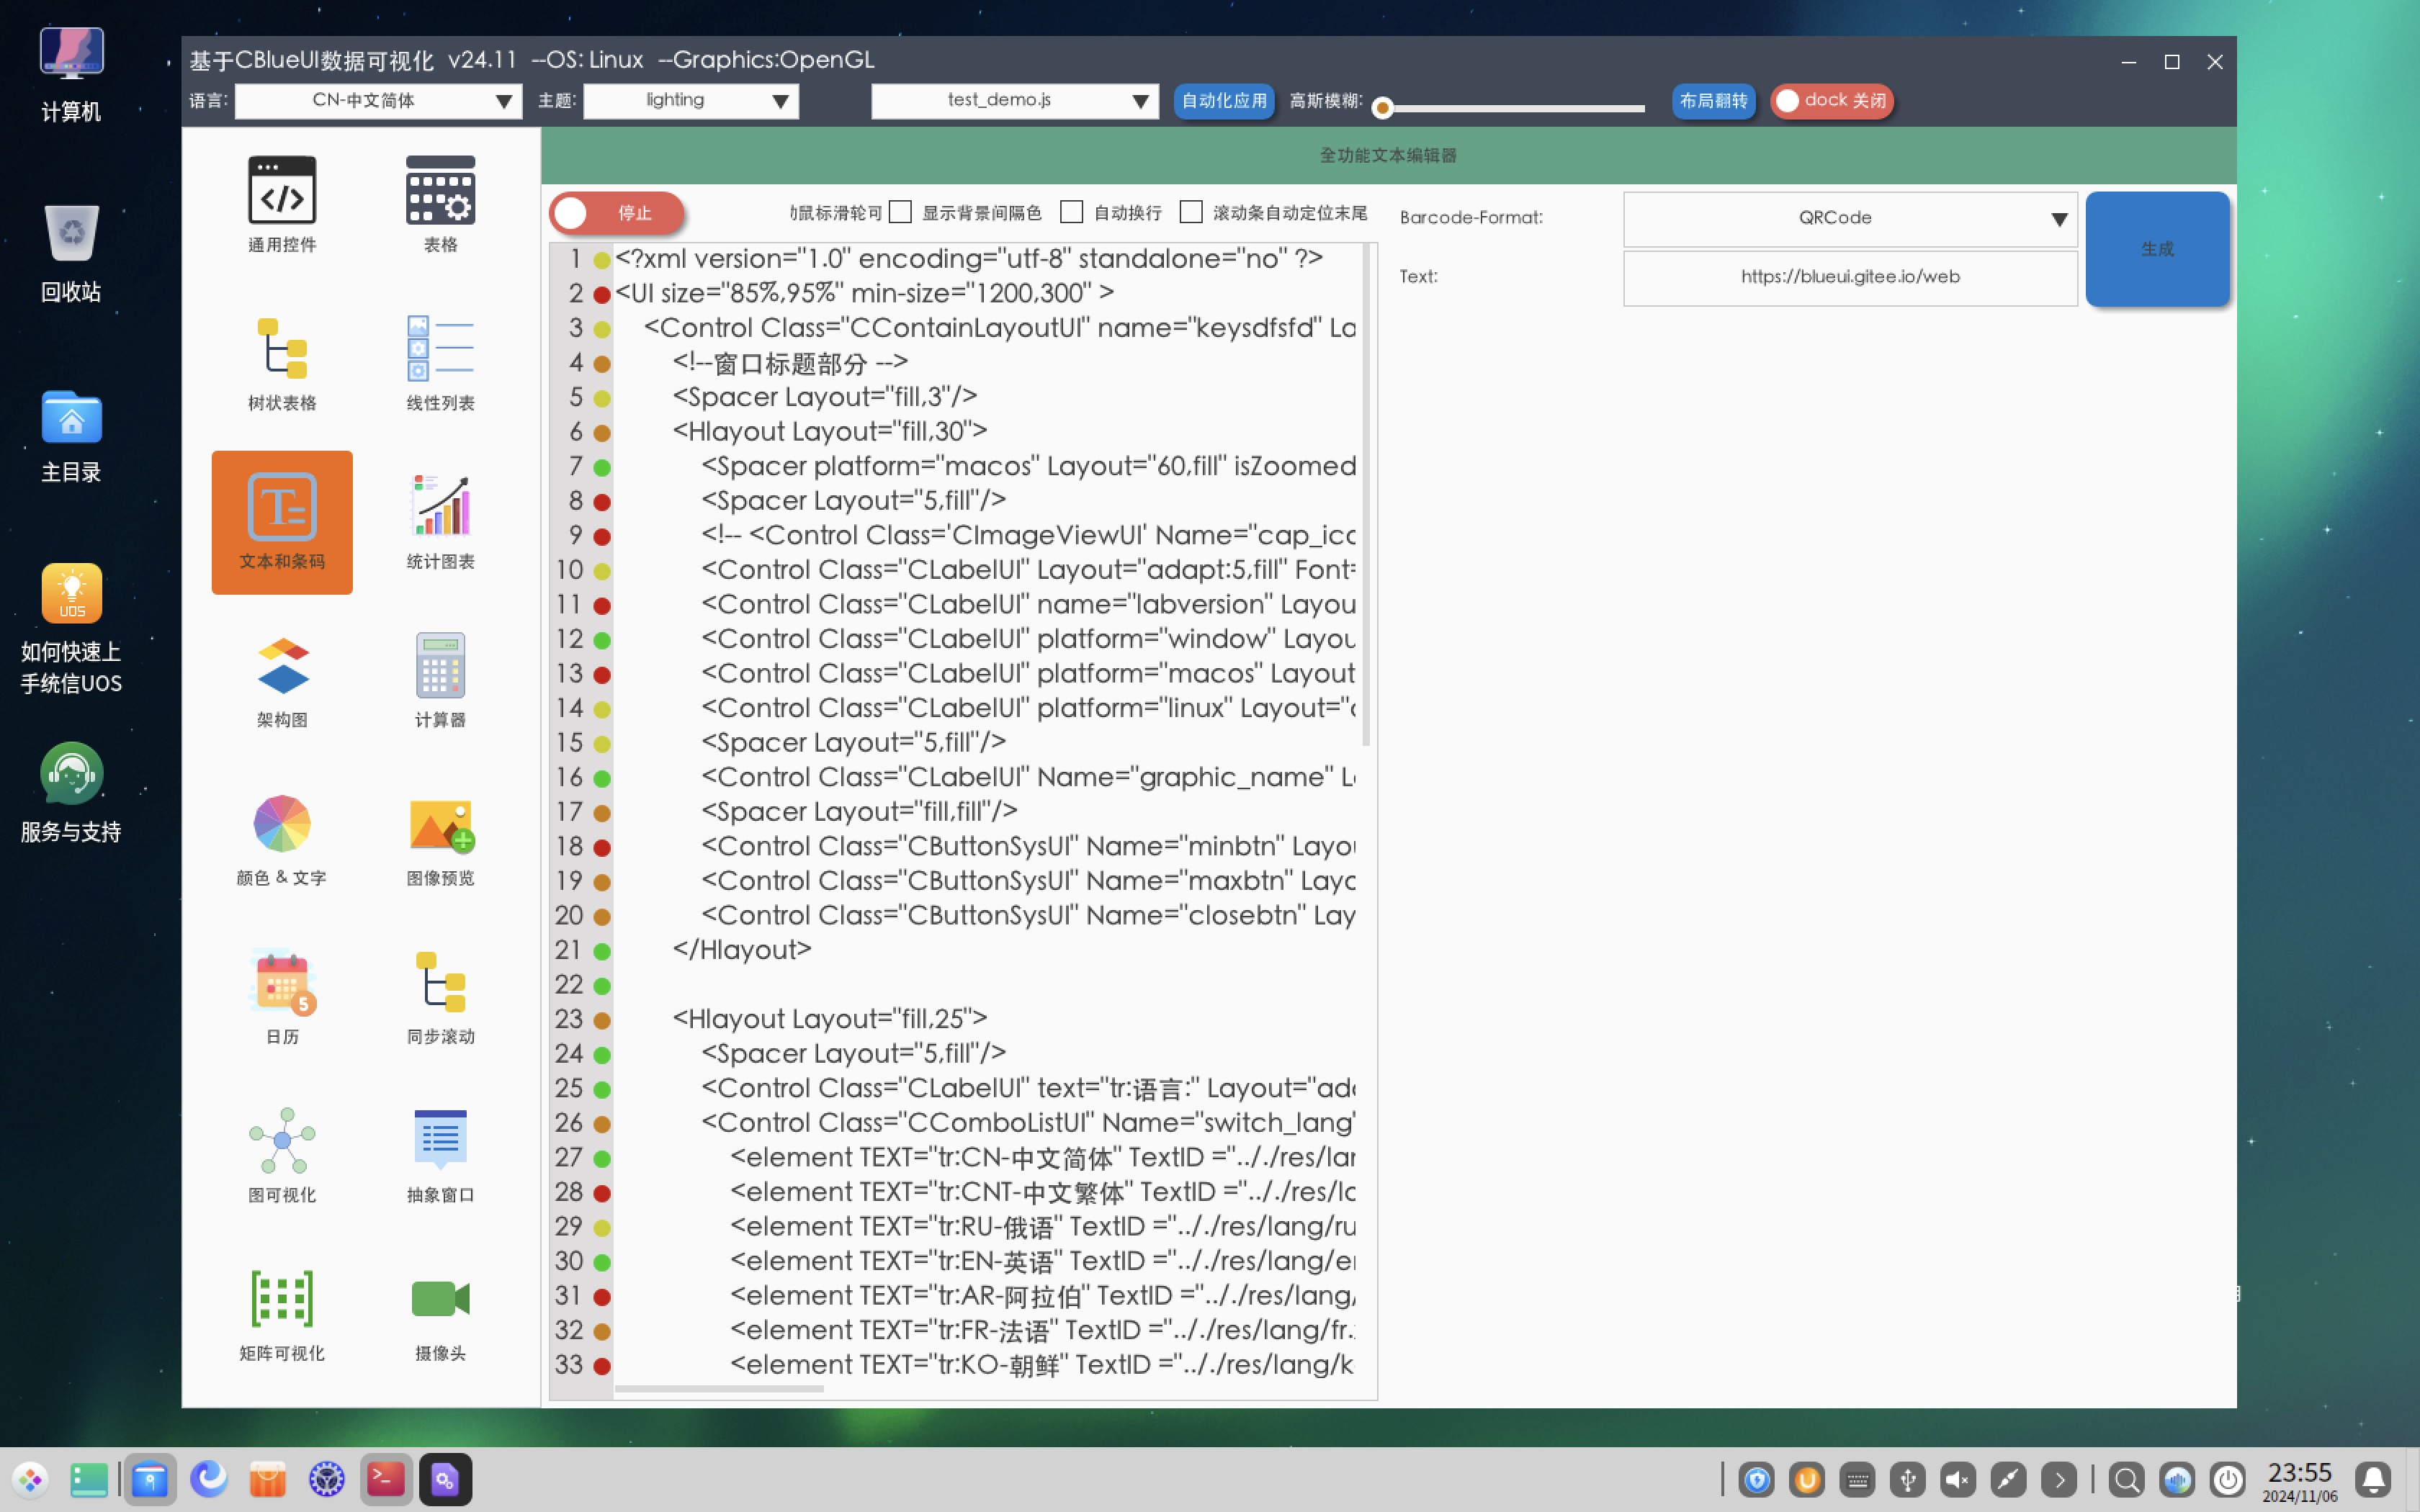Click the 高斯模糊 Gaussian blur slider handle

[x=1383, y=107]
